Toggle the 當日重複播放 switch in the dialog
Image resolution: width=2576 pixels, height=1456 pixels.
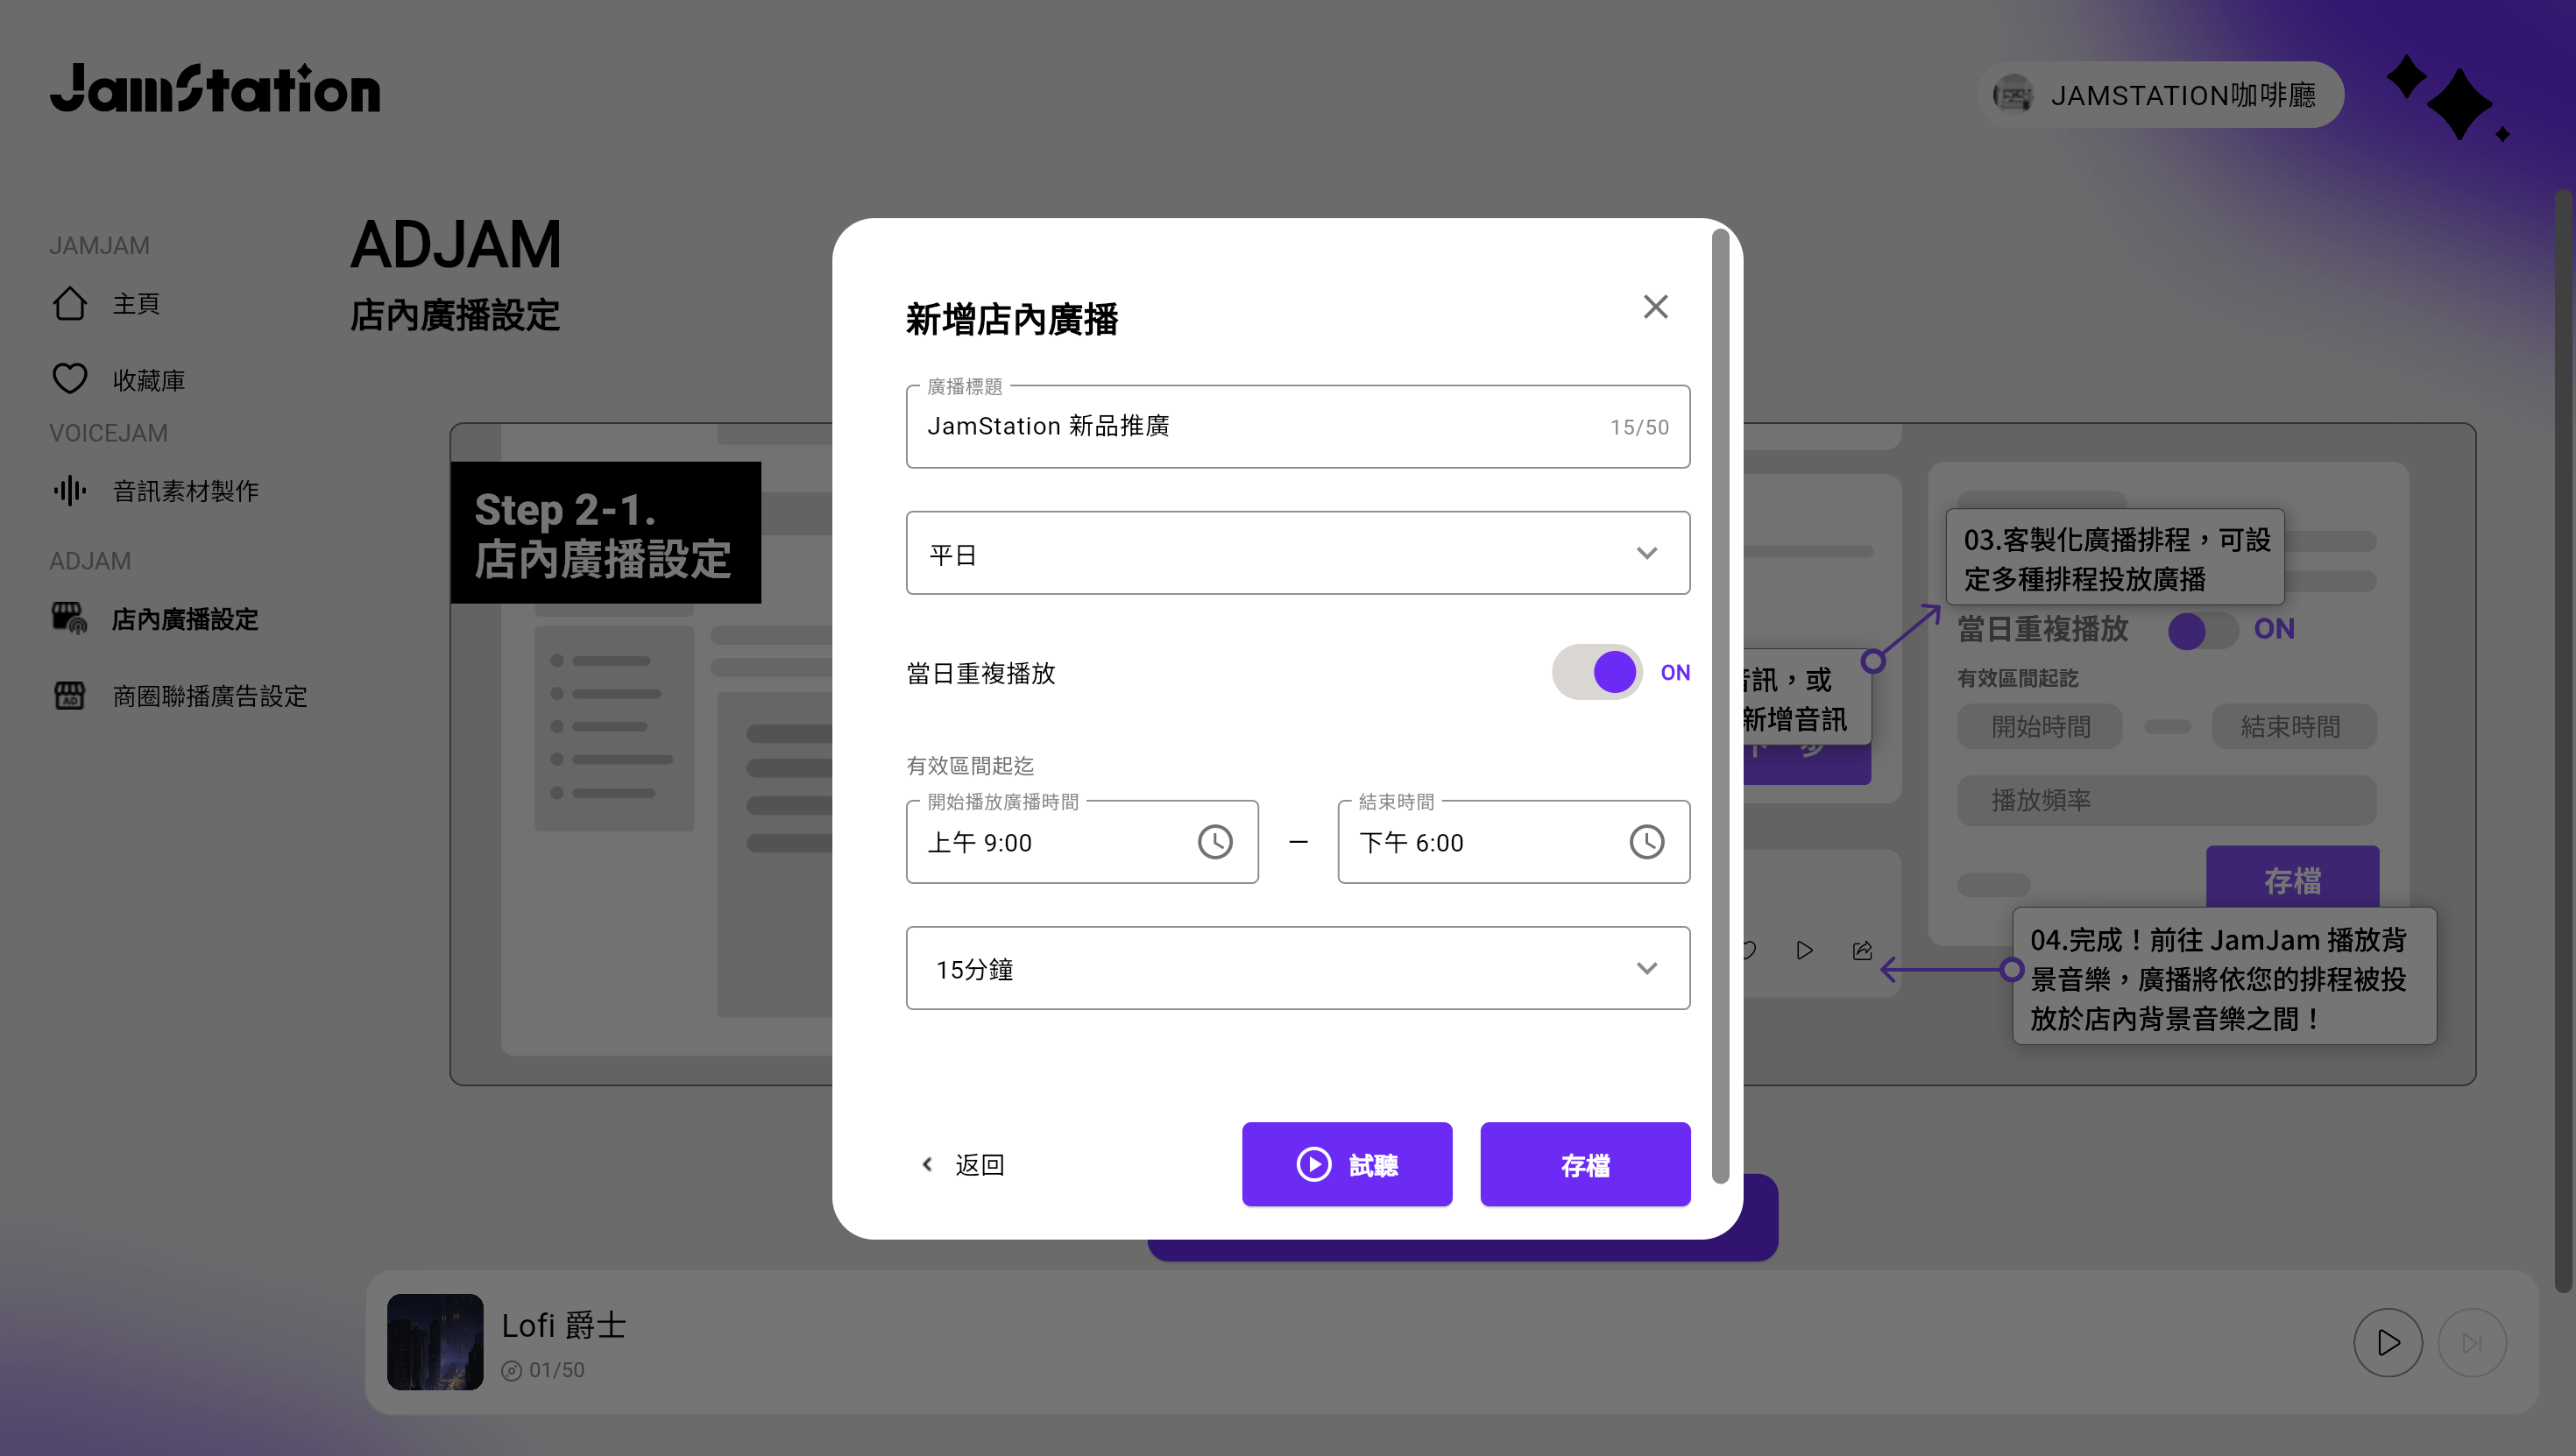point(1596,672)
